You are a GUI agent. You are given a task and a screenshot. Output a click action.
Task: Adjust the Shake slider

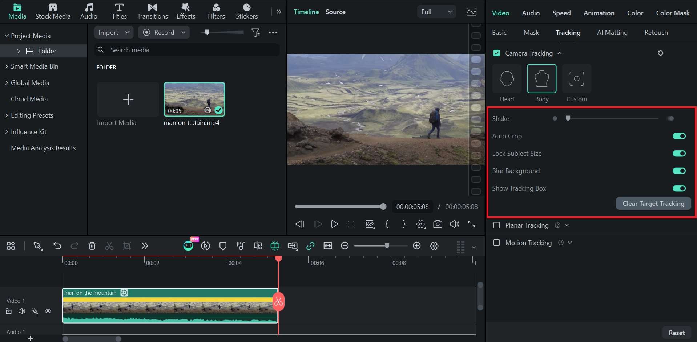(x=612, y=118)
